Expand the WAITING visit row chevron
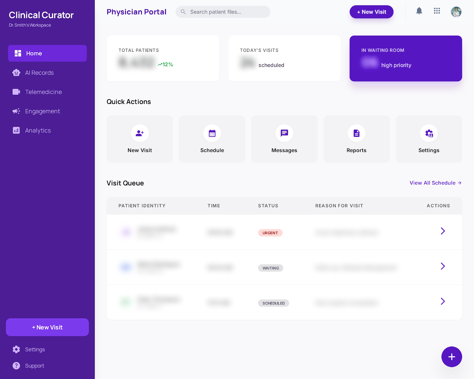The image size is (474, 379). coord(443,266)
